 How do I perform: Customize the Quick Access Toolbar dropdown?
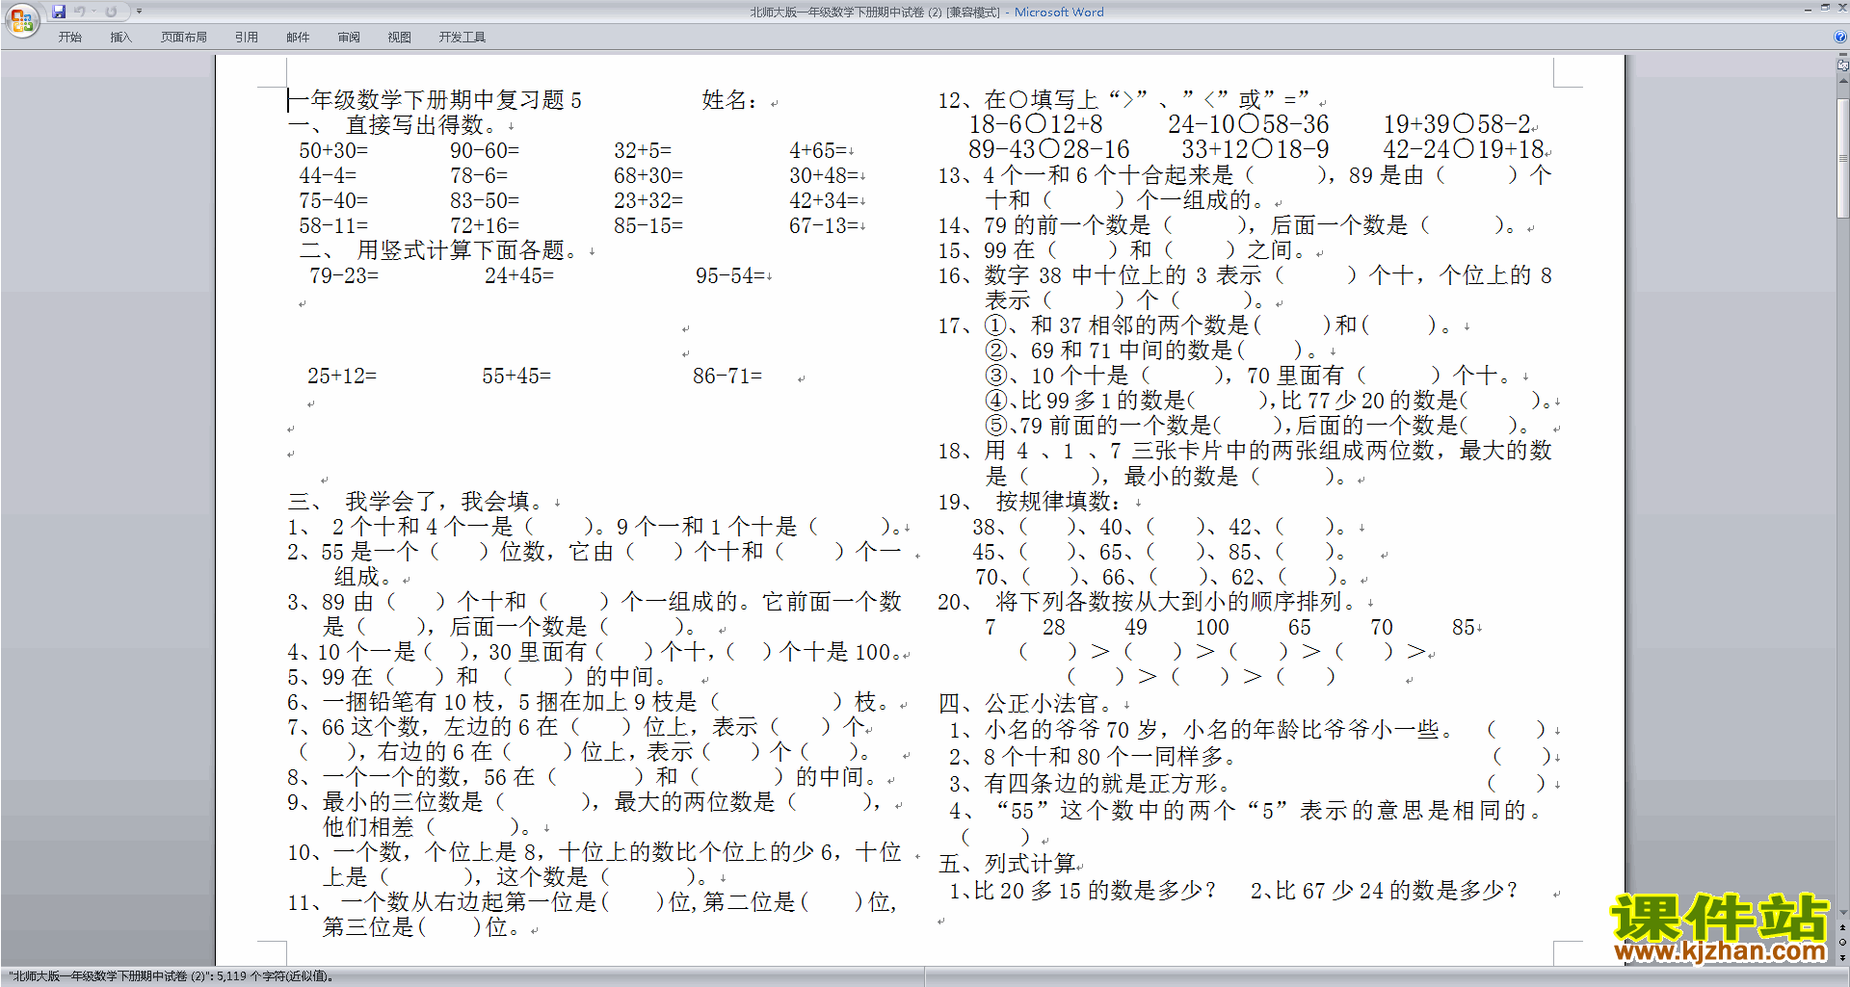139,12
